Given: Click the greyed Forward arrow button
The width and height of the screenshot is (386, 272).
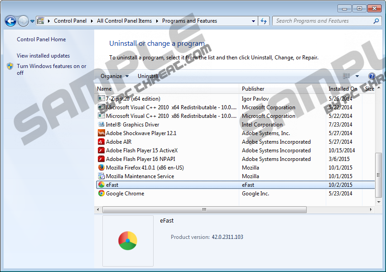Looking at the screenshot, I should coord(23,21).
